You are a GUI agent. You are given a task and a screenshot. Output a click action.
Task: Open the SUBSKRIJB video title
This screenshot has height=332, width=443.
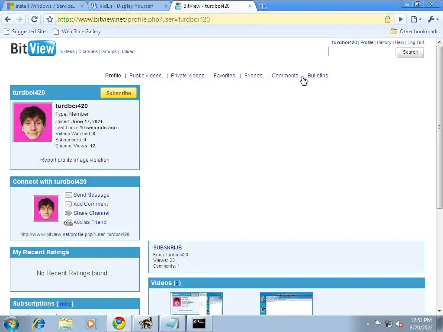point(167,248)
